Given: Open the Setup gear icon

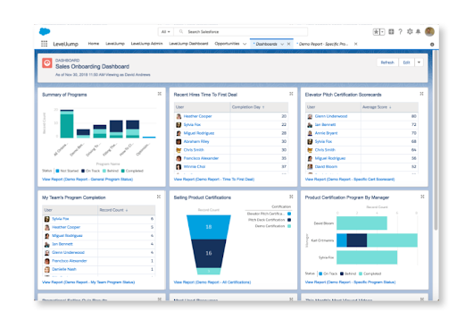Looking at the screenshot, I should pos(410,31).
